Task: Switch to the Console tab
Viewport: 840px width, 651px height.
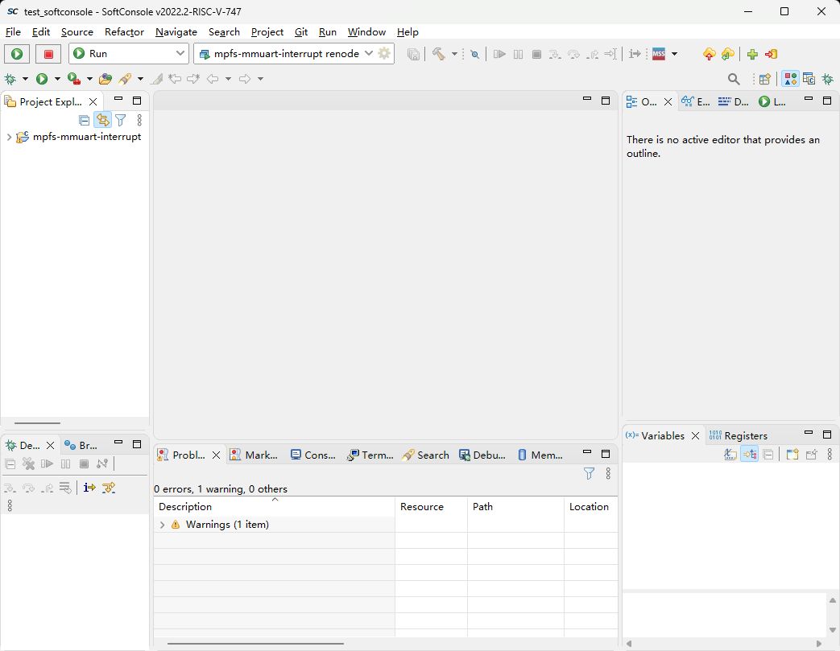Action: tap(313, 455)
